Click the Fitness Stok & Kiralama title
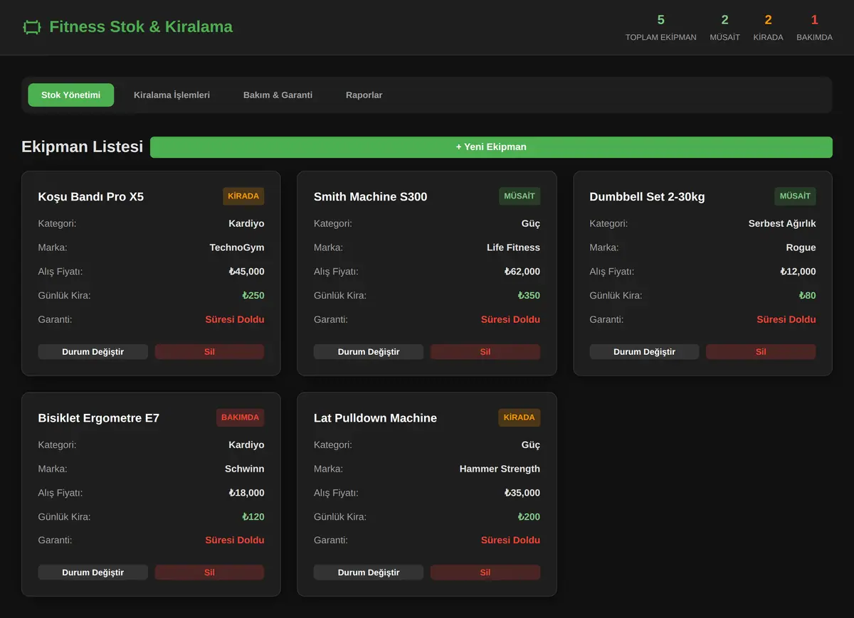854x618 pixels. tap(141, 27)
